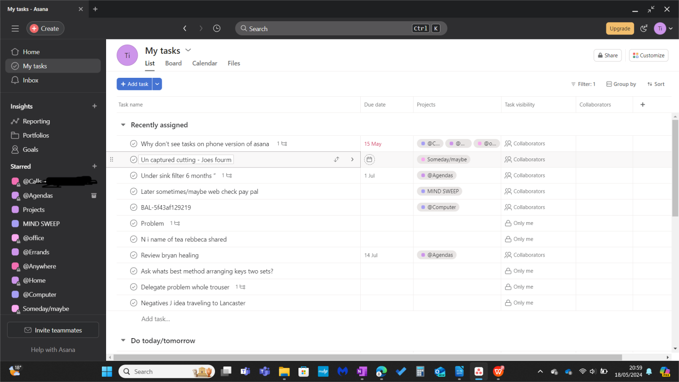Click the Share button
Viewport: 679px width, 382px height.
coord(607,55)
